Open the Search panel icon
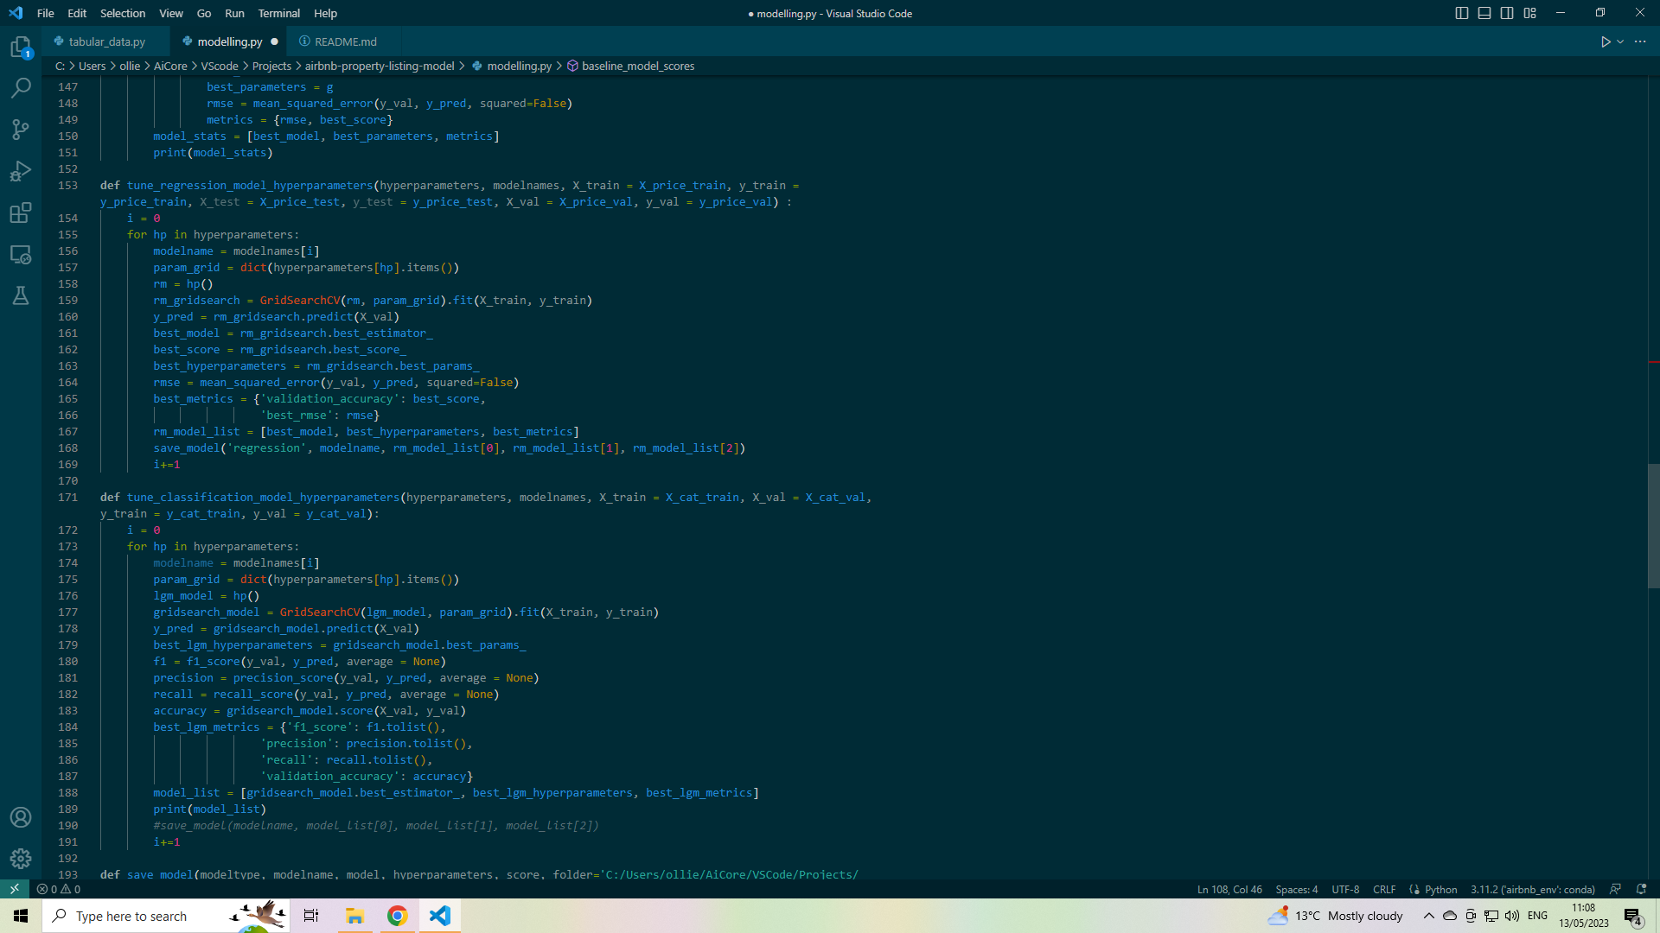The image size is (1660, 933). click(21, 87)
